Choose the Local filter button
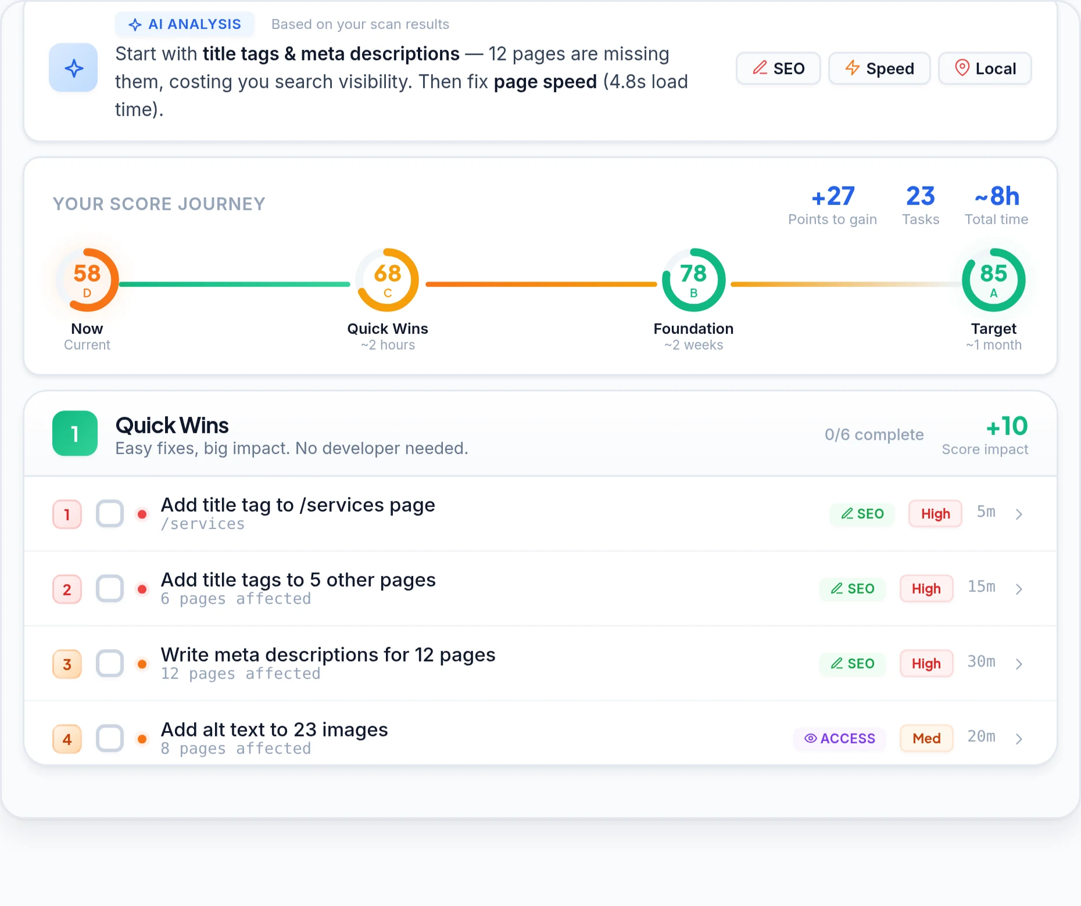Viewport: 1081px width, 906px height. (985, 69)
